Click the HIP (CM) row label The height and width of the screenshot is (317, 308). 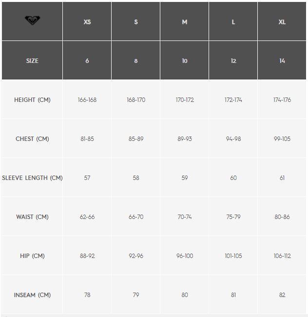pyautogui.click(x=32, y=256)
